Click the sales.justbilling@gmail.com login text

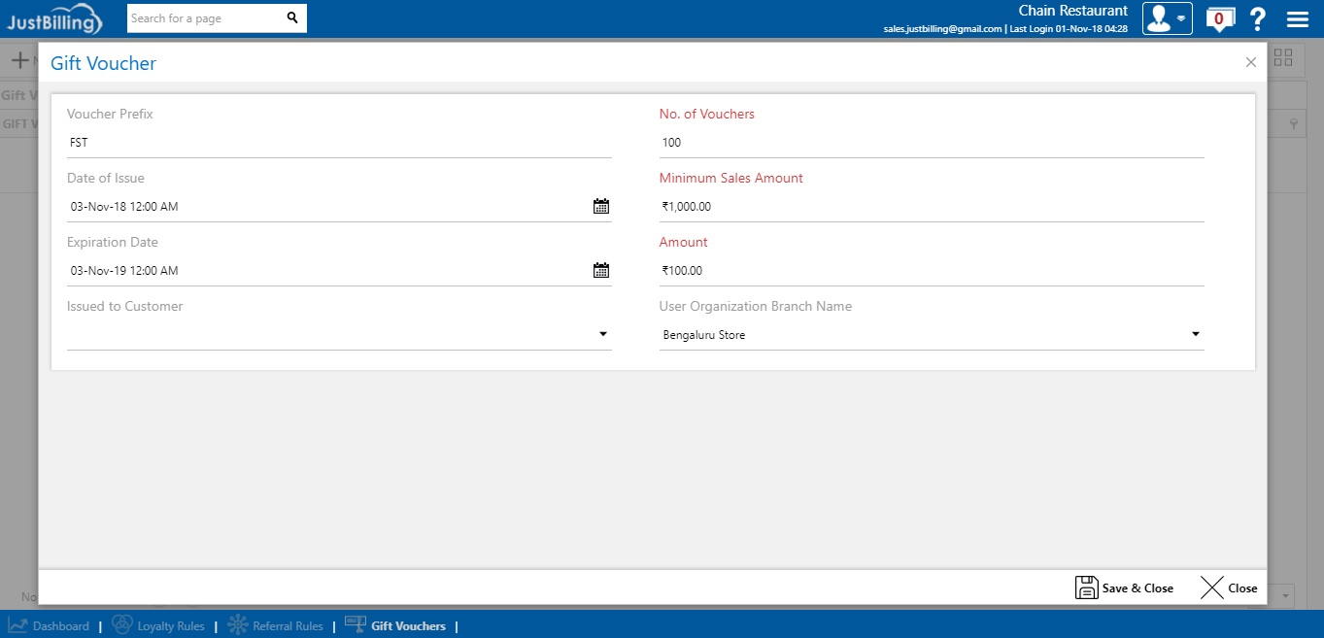(x=942, y=29)
